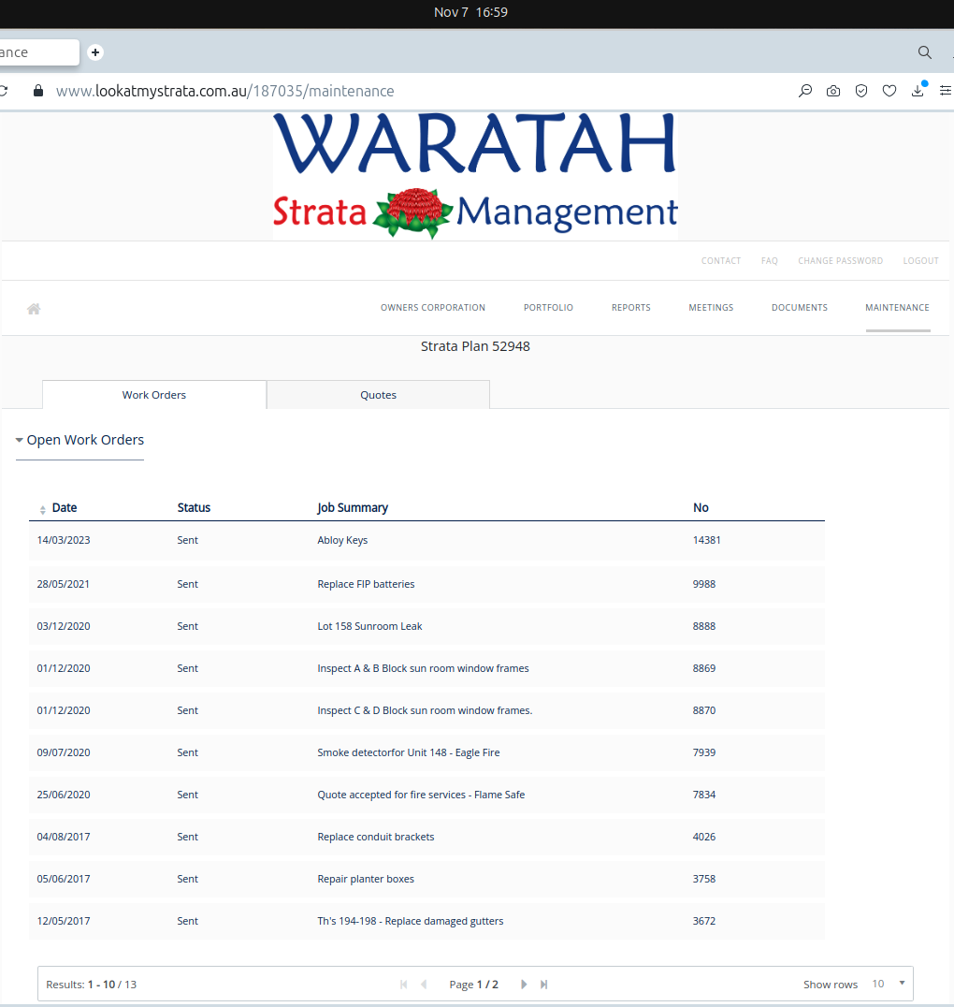Click work order number 9988

tap(704, 584)
